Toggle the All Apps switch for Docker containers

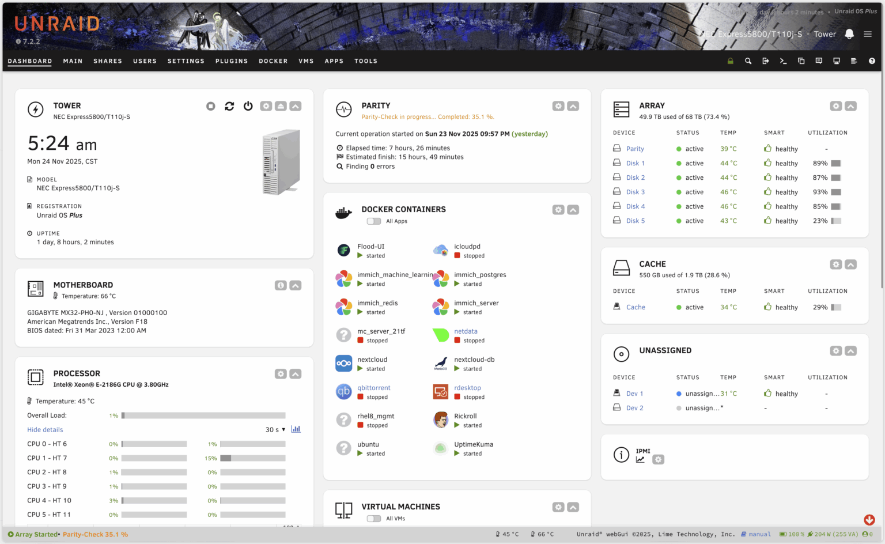point(373,221)
